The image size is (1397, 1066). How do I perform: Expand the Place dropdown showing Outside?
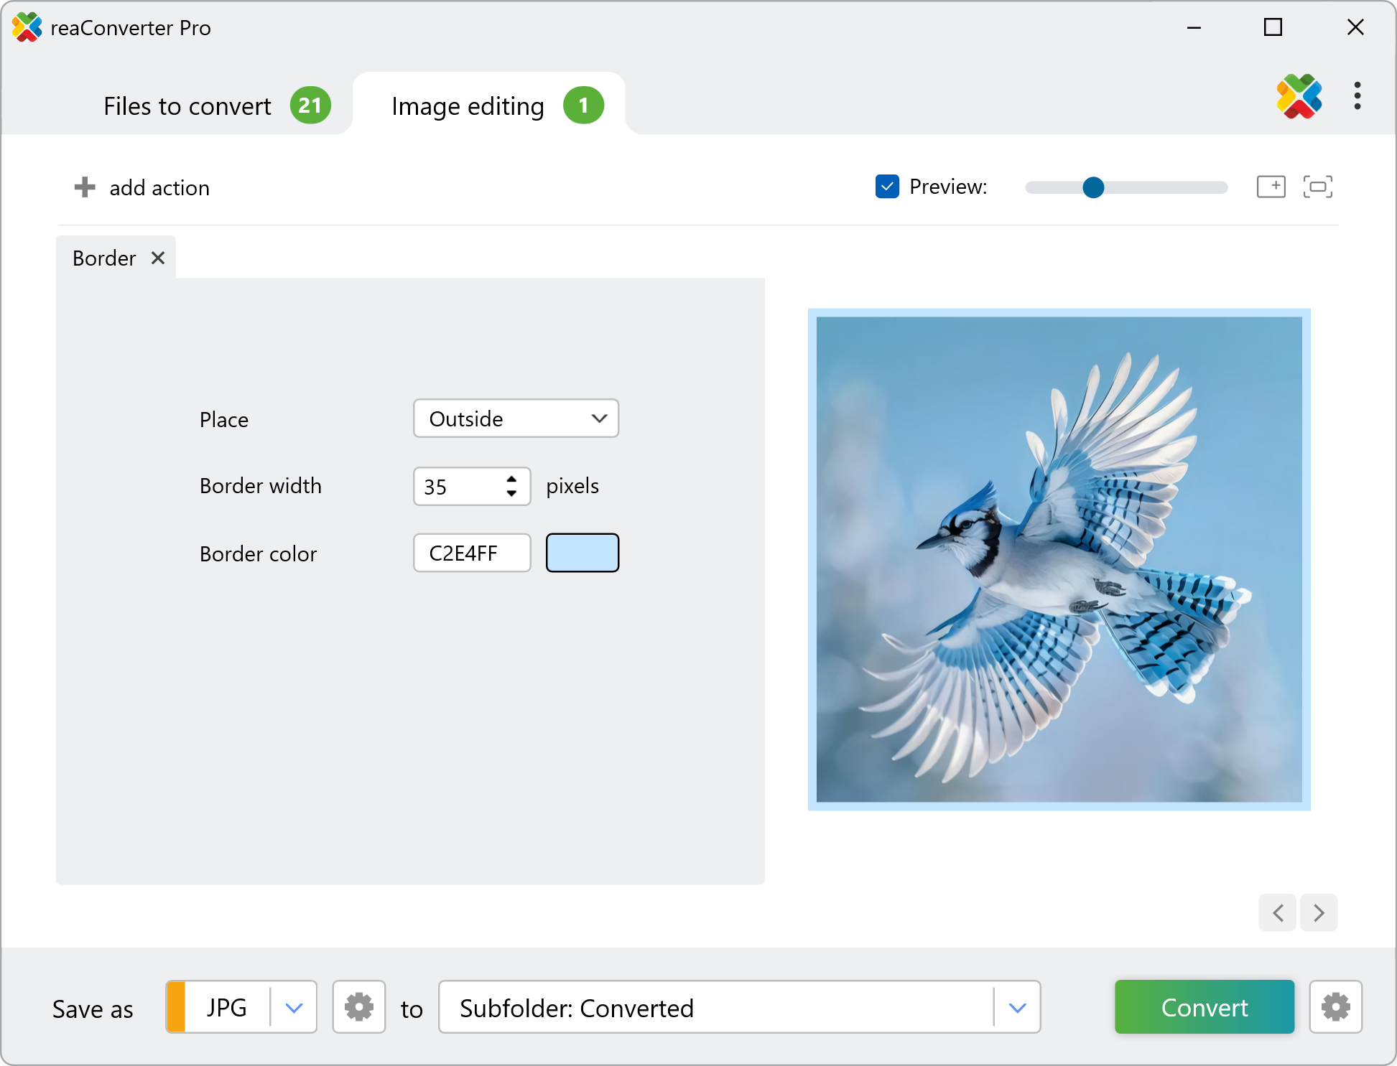(x=516, y=419)
